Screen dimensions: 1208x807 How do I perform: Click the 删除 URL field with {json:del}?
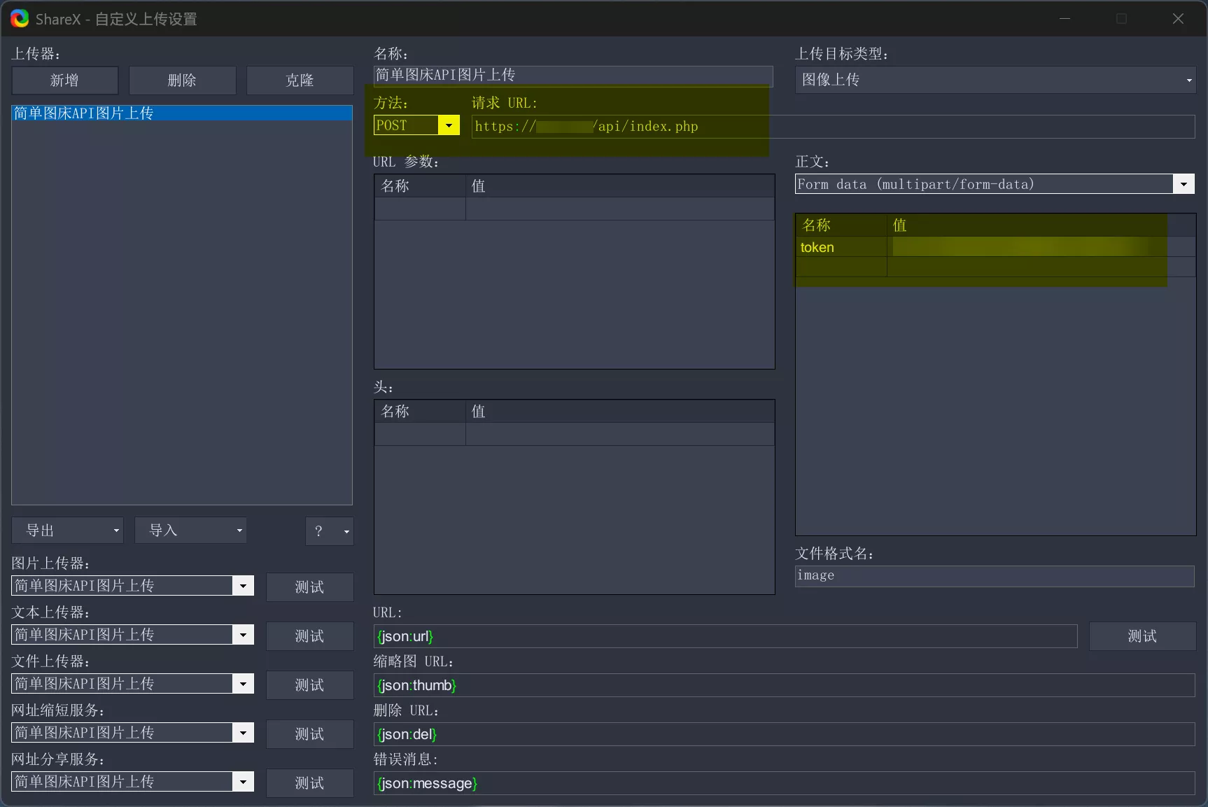tap(784, 734)
